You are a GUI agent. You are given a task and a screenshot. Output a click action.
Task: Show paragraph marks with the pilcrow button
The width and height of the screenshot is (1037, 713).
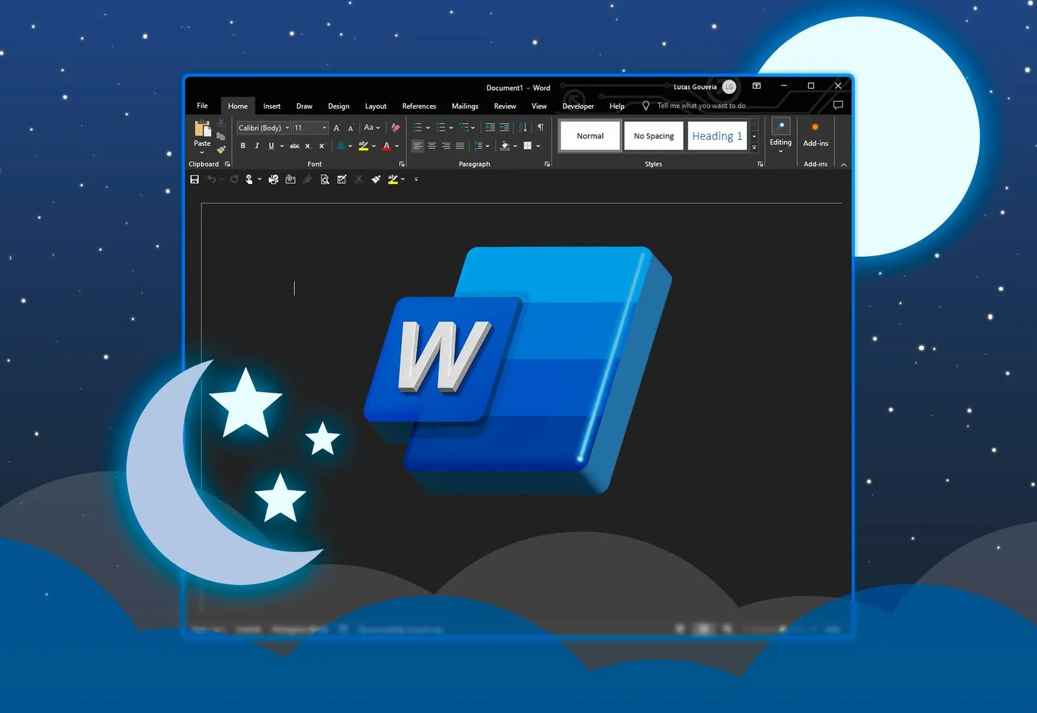(x=541, y=128)
